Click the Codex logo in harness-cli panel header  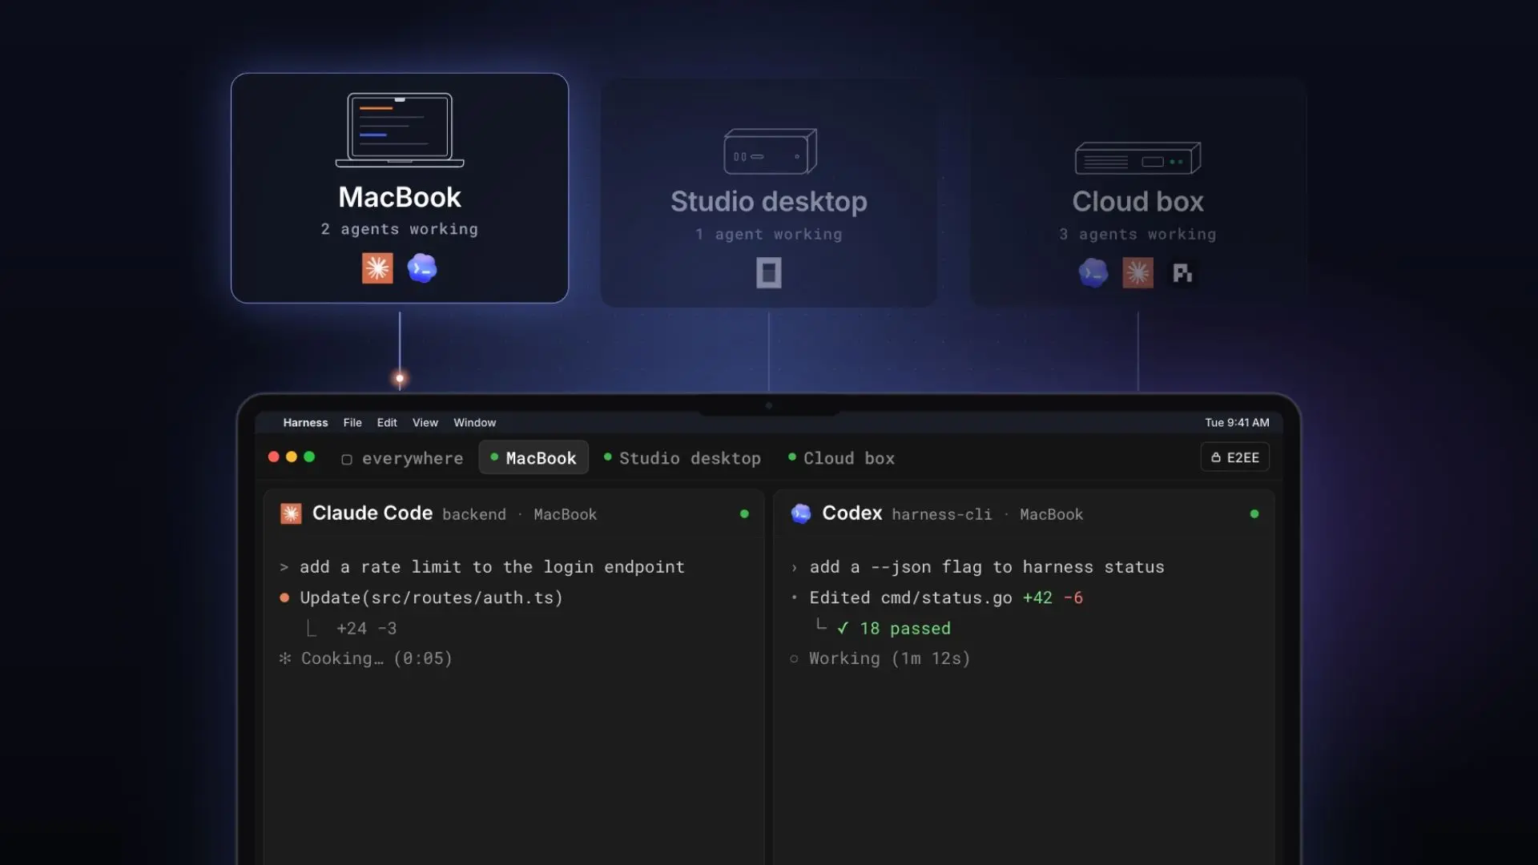point(801,513)
